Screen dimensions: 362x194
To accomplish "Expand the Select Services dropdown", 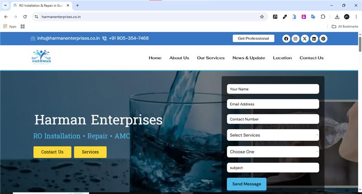I will click(273, 135).
